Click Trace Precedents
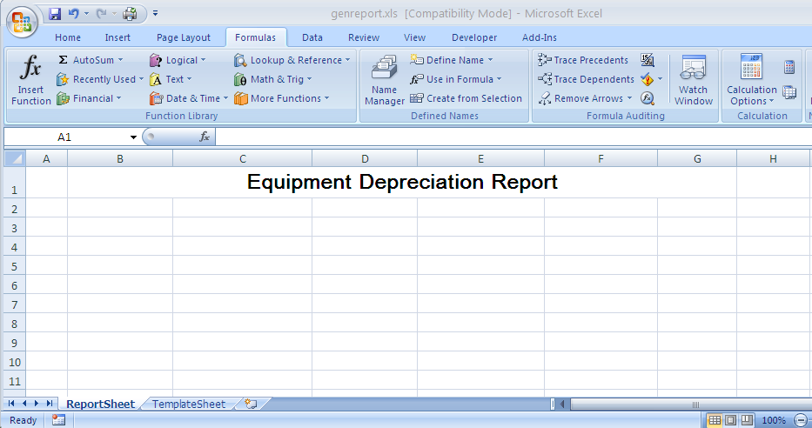This screenshot has width=812, height=428. (583, 60)
